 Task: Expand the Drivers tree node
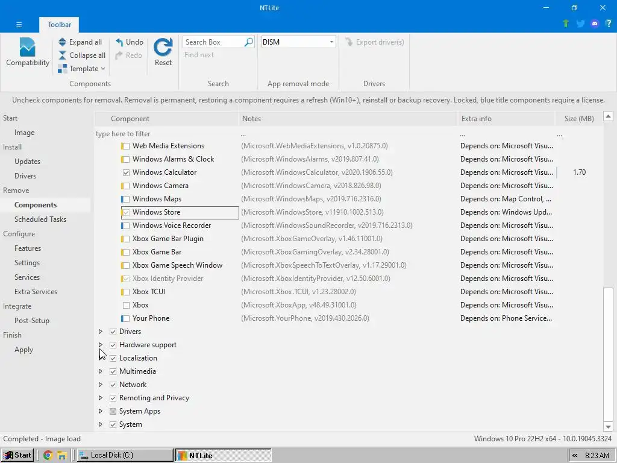101,332
